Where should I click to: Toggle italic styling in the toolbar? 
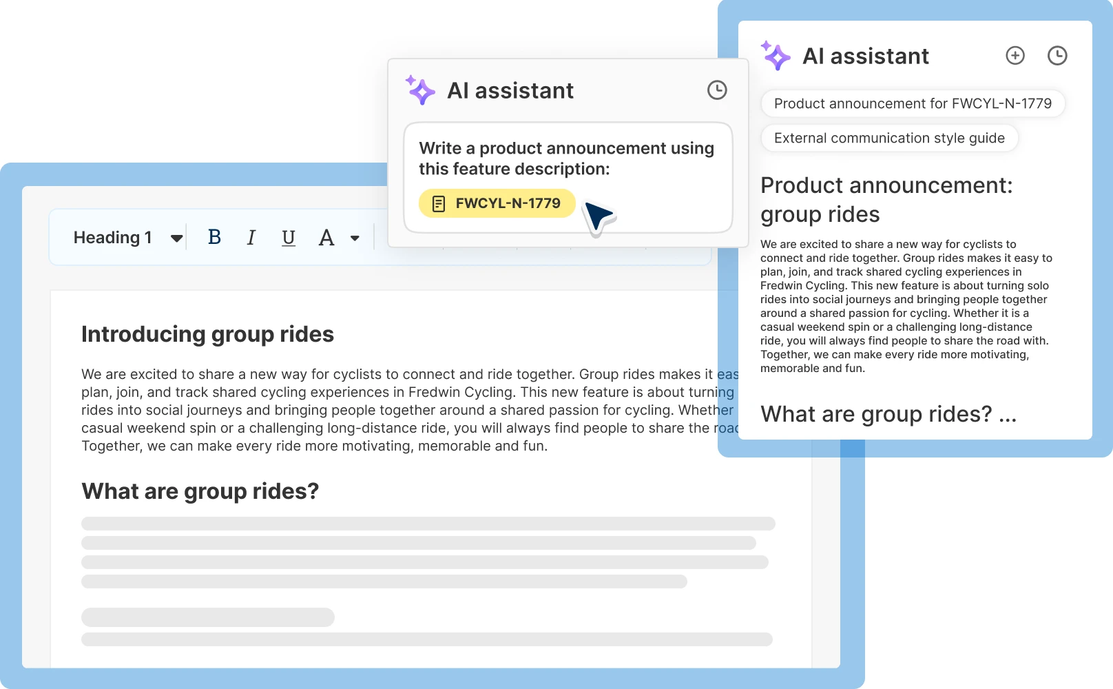click(x=251, y=237)
